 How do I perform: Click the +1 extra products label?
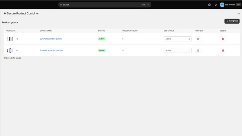(17, 50)
